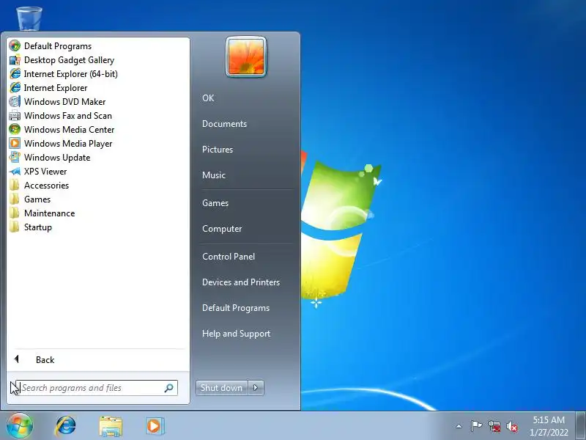Click the Windows Update icon
Image resolution: width=586 pixels, height=440 pixels.
point(15,157)
